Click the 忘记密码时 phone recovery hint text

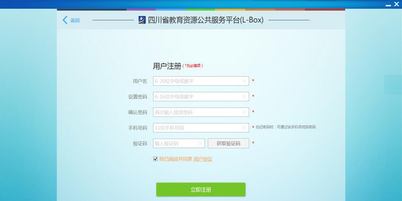[x=286, y=127]
